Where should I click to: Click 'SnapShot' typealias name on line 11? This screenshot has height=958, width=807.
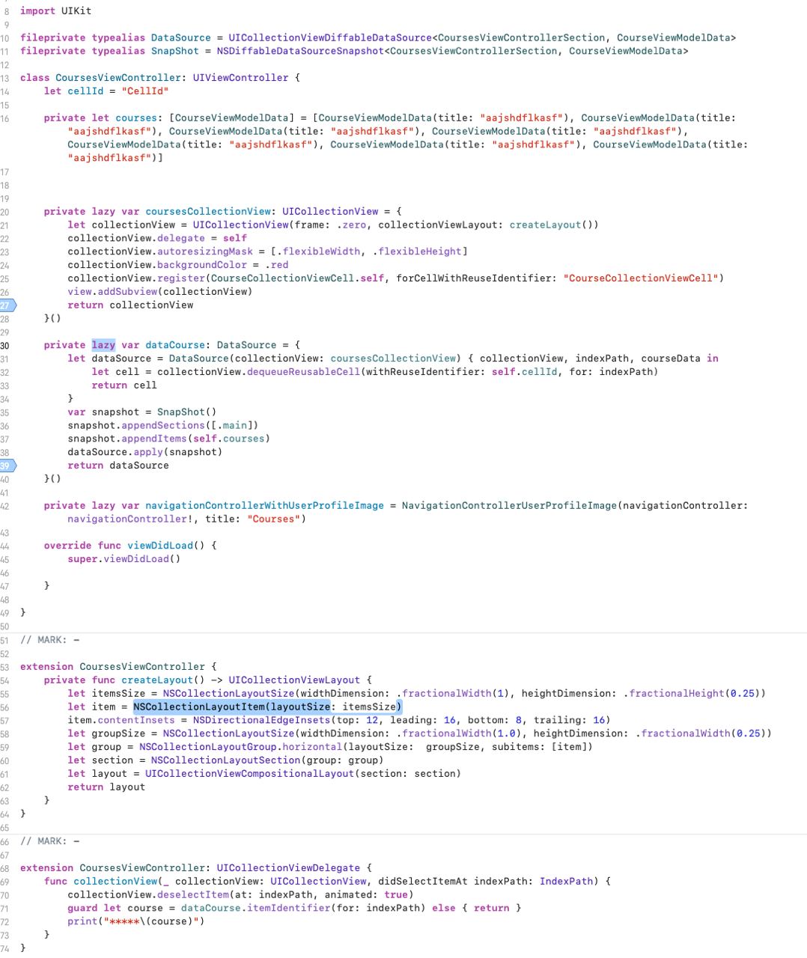(175, 51)
